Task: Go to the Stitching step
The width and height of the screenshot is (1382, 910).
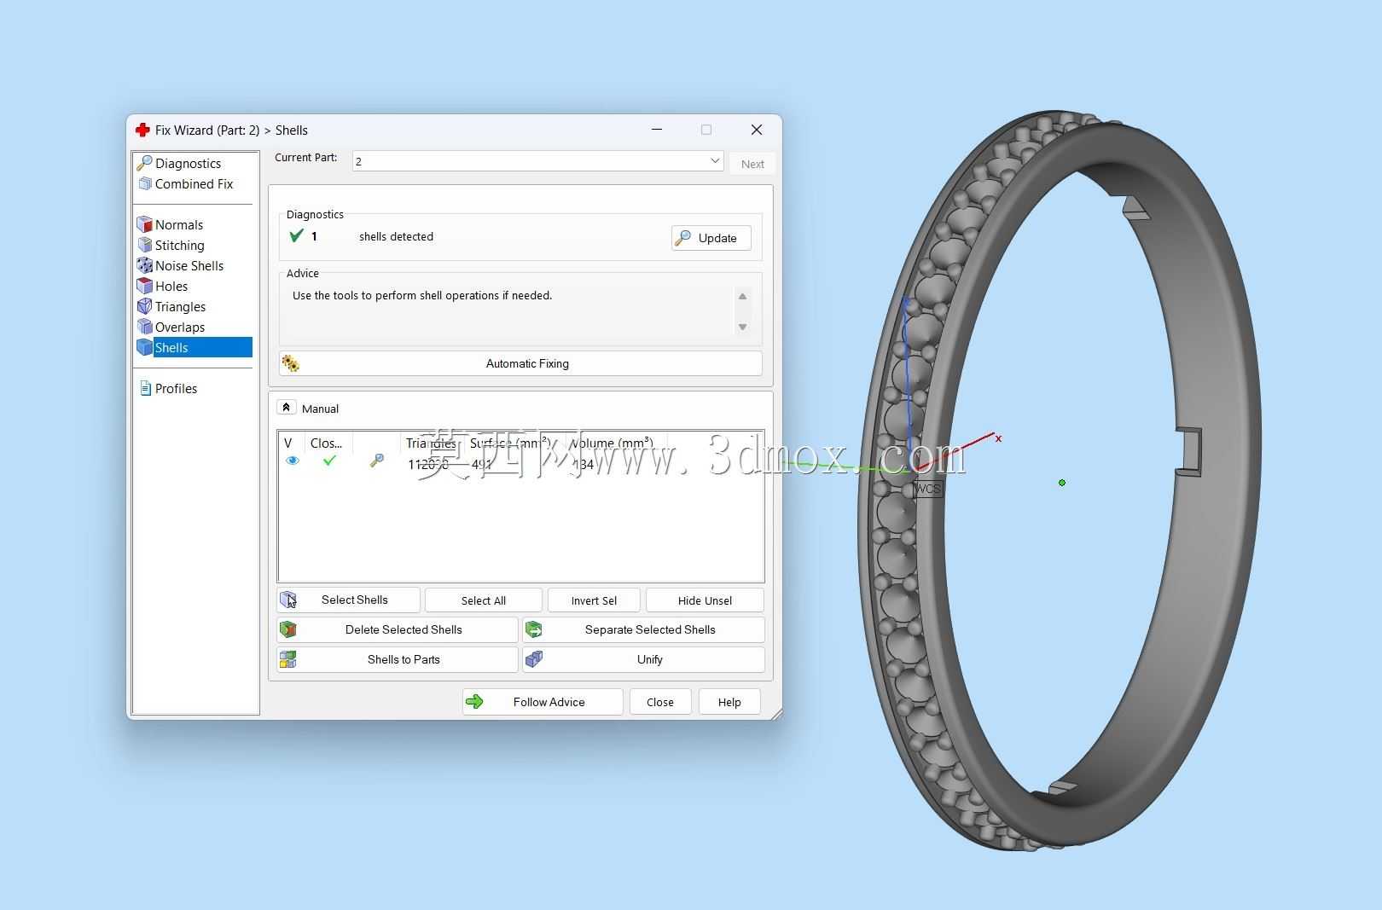Action: (x=179, y=245)
